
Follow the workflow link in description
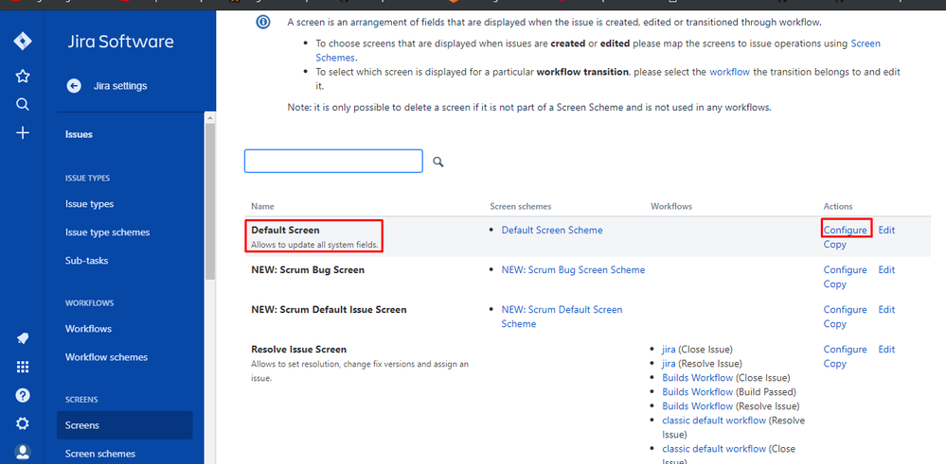click(729, 72)
